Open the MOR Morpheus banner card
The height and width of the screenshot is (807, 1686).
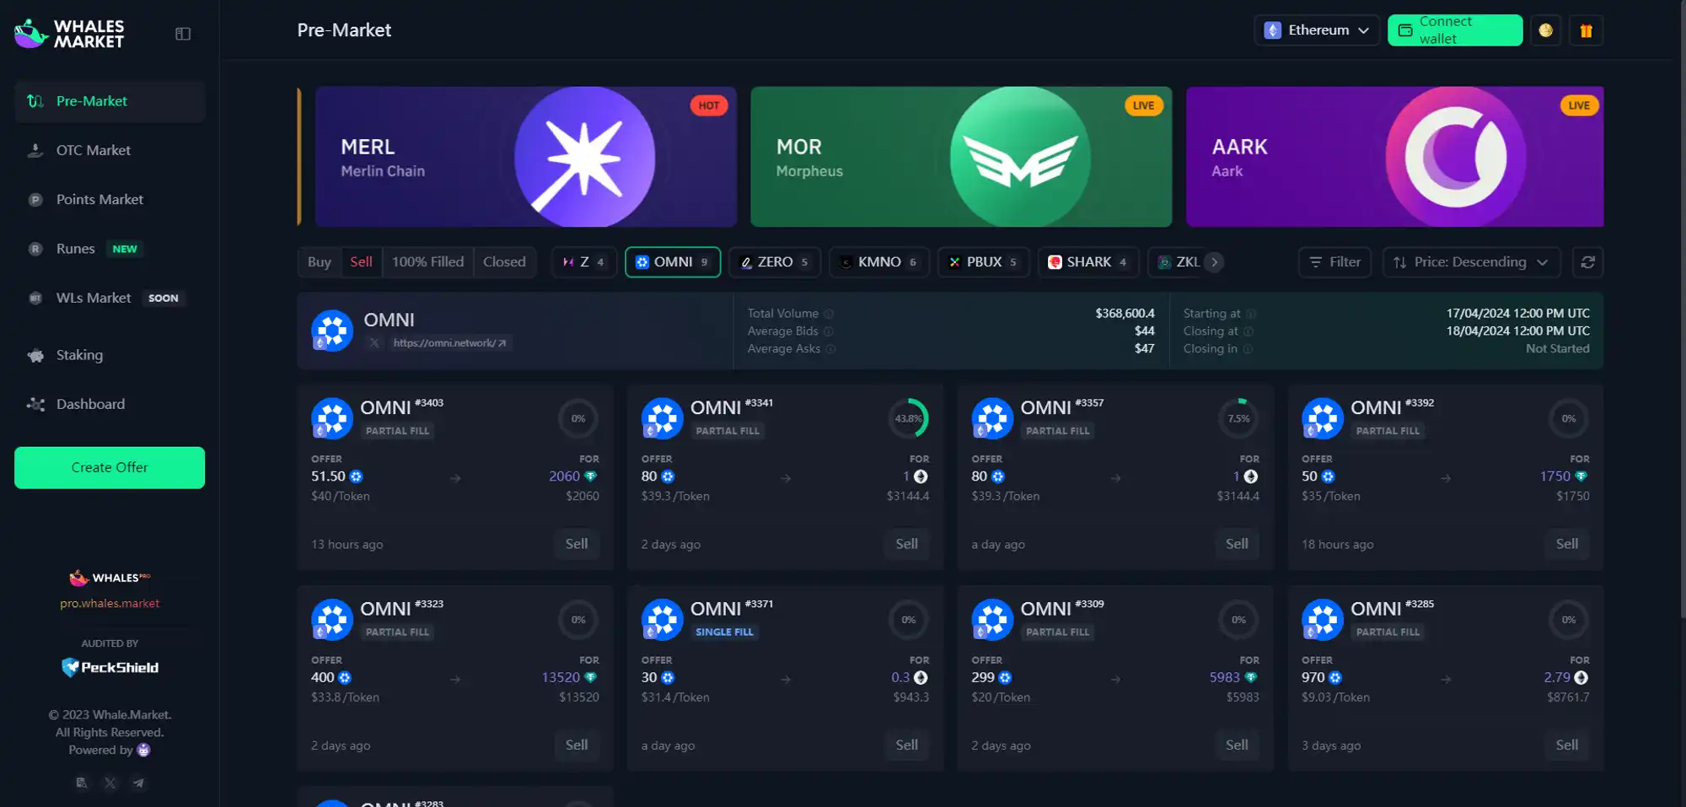(960, 157)
